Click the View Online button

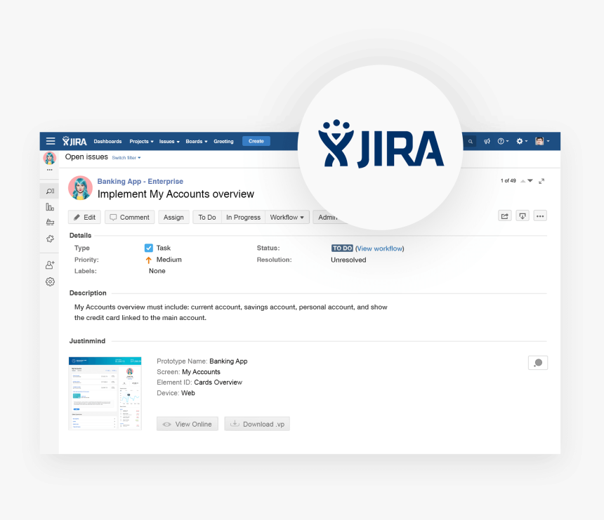pyautogui.click(x=188, y=424)
